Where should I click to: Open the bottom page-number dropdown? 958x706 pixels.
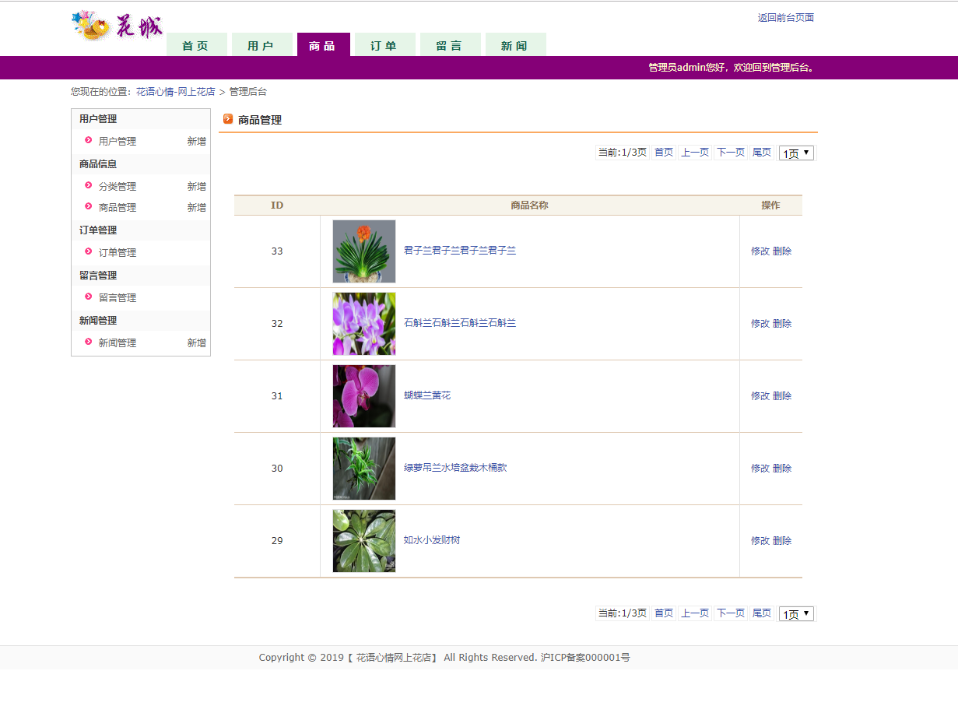point(795,613)
